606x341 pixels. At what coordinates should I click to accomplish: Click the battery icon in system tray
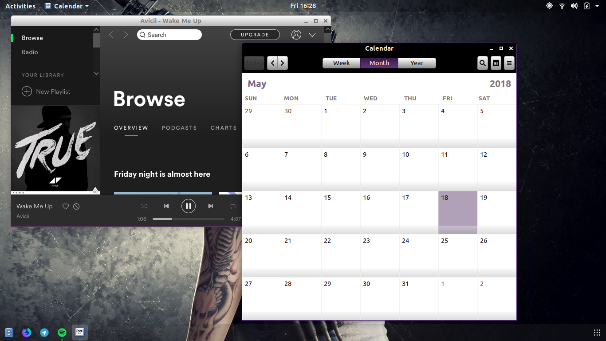pyautogui.click(x=587, y=6)
